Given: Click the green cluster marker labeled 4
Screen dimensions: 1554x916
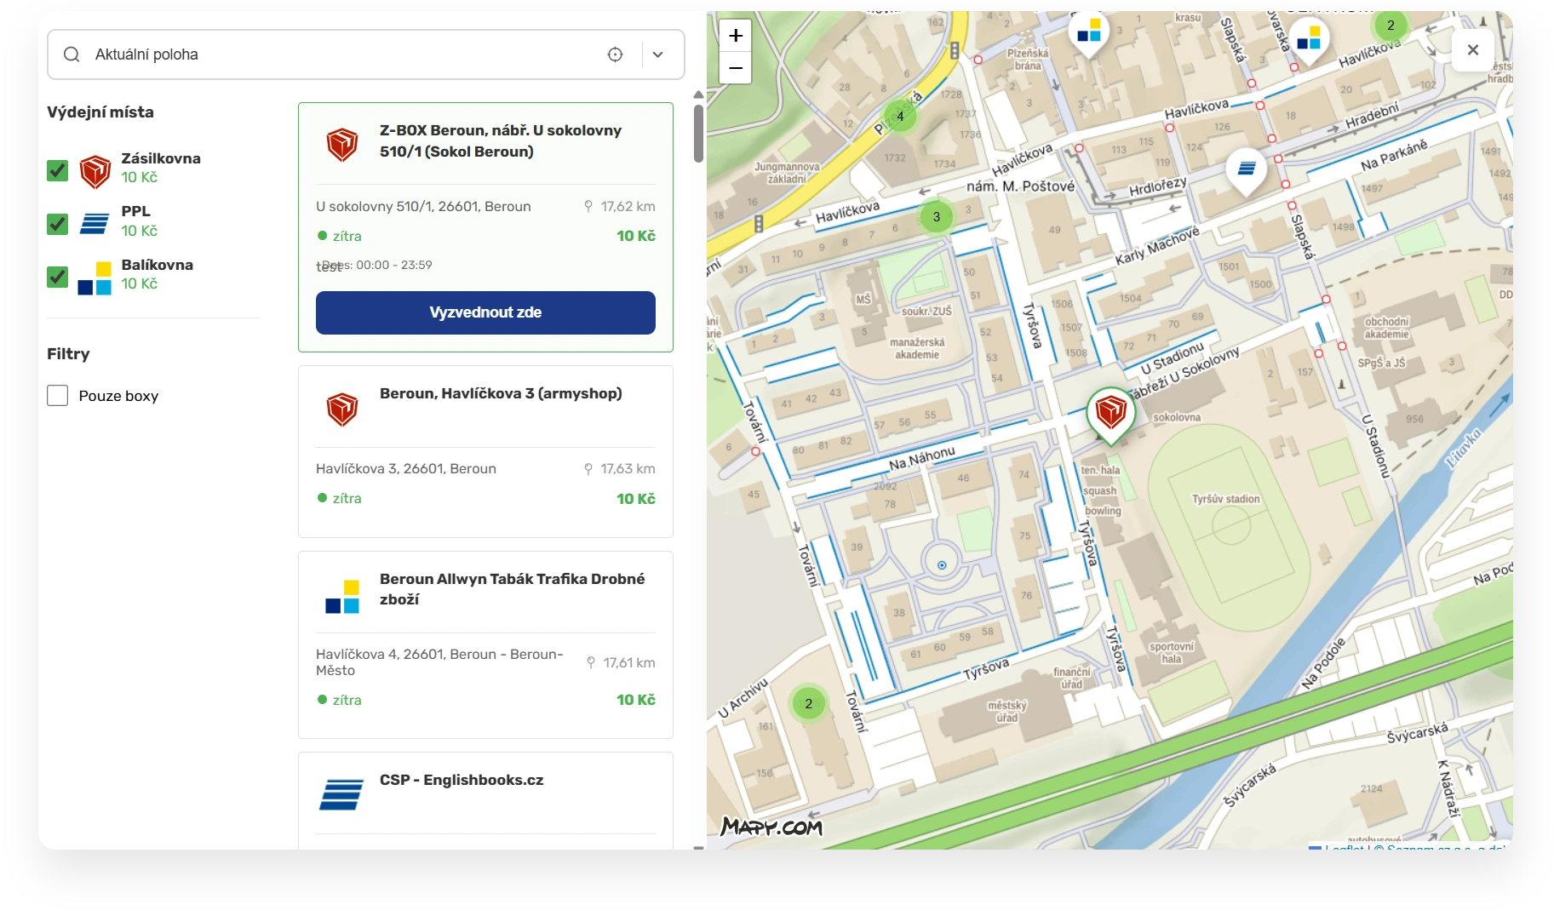Looking at the screenshot, I should [x=900, y=117].
